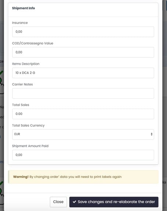Select the Items Description text box
Screen dimensions: 167x211
[x=83, y=73]
